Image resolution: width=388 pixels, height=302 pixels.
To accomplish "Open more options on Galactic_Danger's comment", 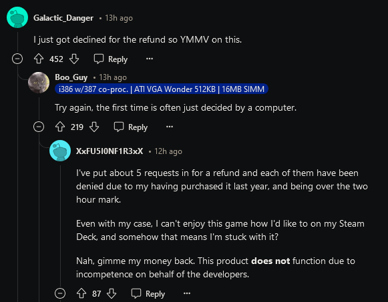I will [x=150, y=59].
